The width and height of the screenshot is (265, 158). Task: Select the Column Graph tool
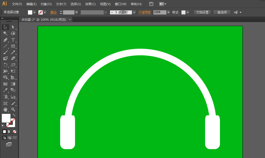(x=13, y=97)
